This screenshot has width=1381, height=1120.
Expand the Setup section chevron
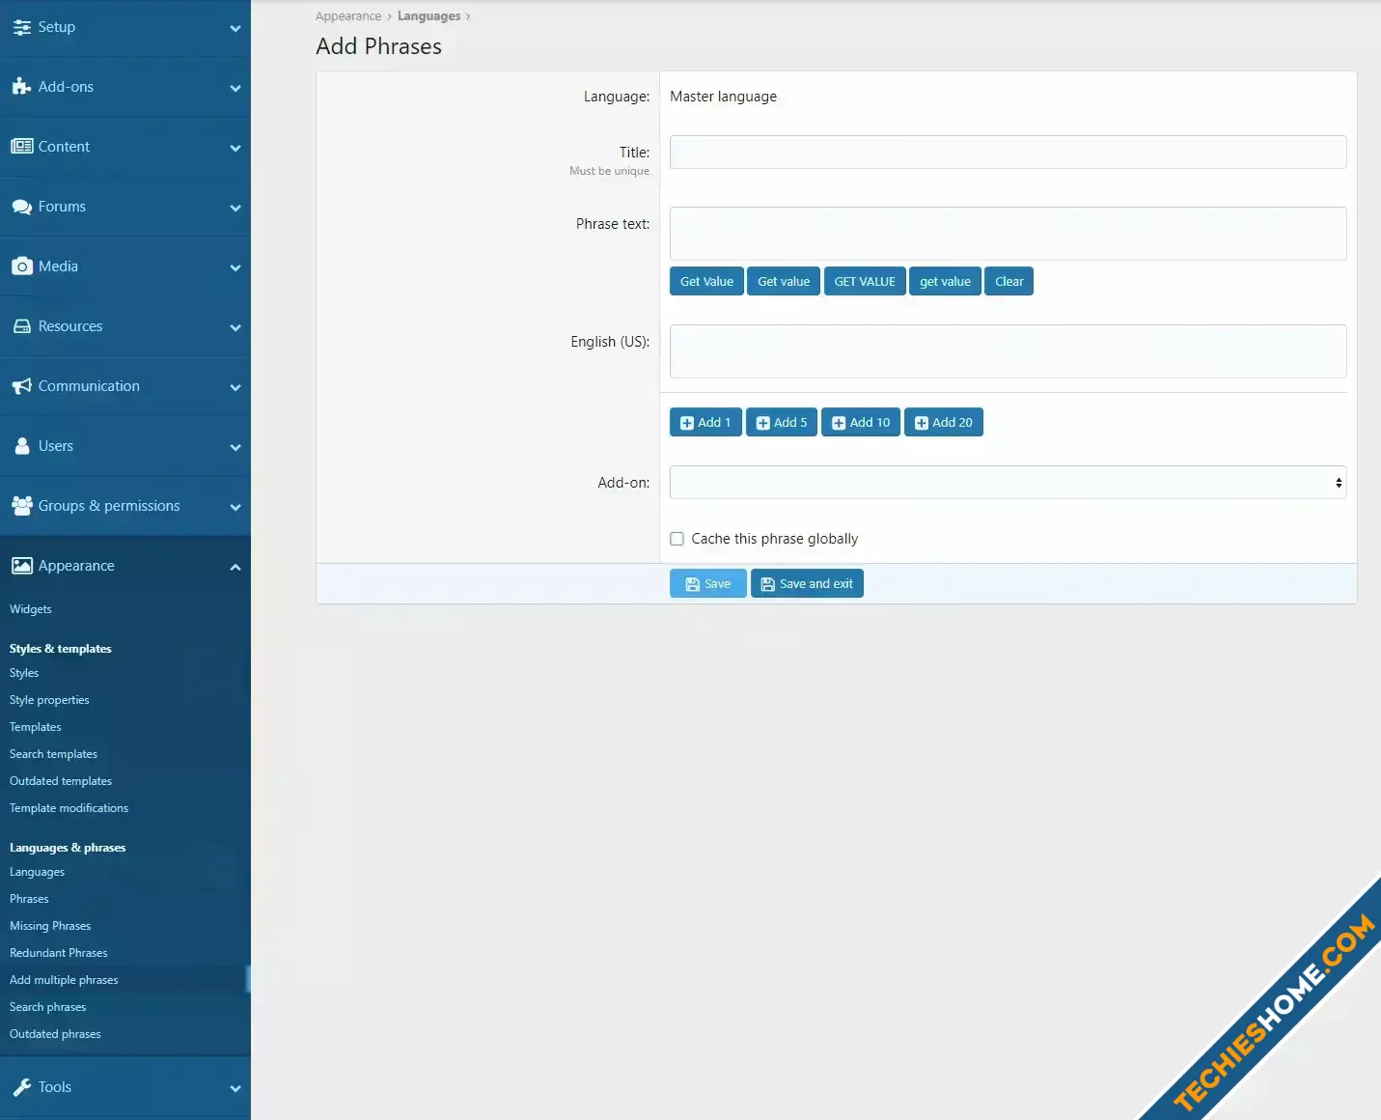pos(235,29)
